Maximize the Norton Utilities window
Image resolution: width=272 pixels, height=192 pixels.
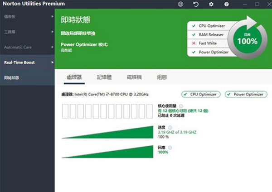[x=257, y=4]
